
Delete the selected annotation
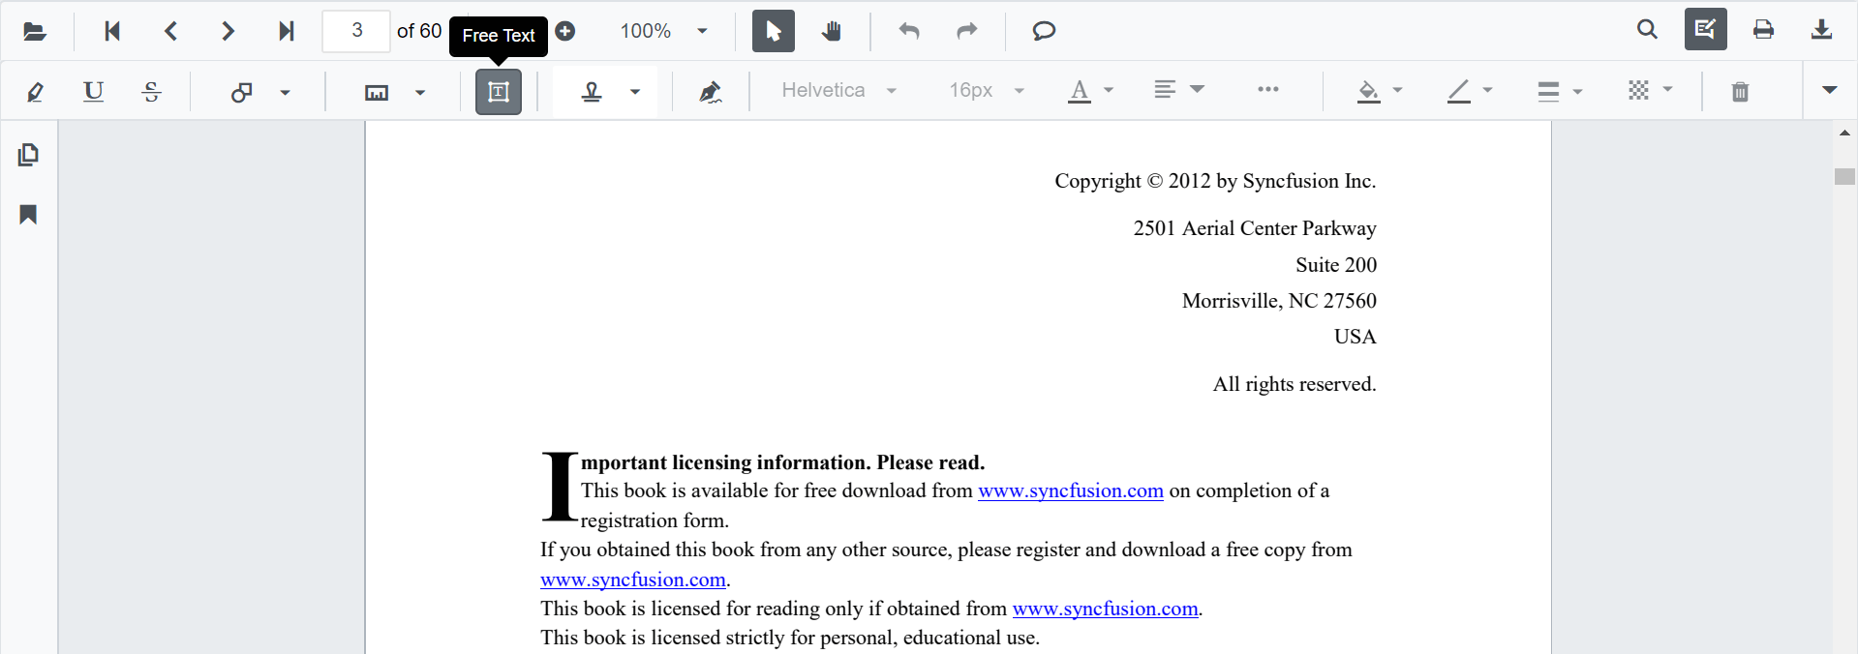pos(1740,92)
